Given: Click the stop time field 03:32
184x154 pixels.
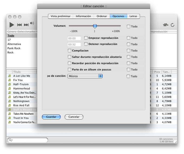Looking at the screenshot, I should (x=74, y=44).
